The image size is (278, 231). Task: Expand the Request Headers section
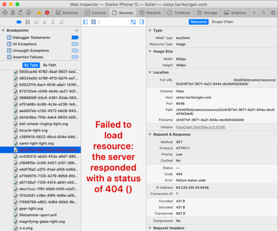coord(150,228)
